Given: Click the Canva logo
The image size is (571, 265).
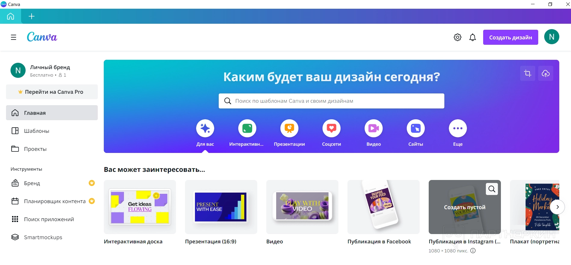Looking at the screenshot, I should [42, 37].
